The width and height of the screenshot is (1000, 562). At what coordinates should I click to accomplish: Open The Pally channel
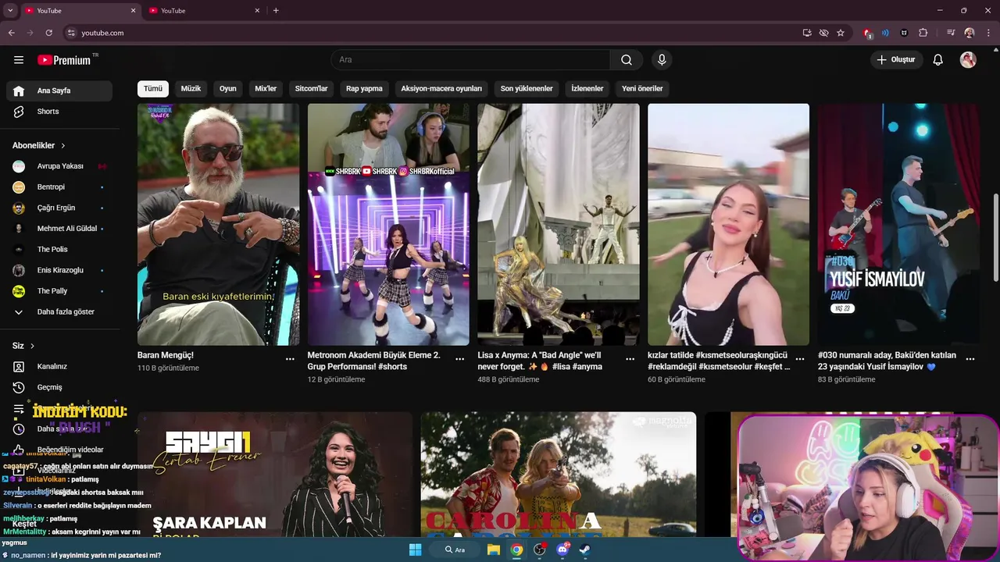pos(59,291)
